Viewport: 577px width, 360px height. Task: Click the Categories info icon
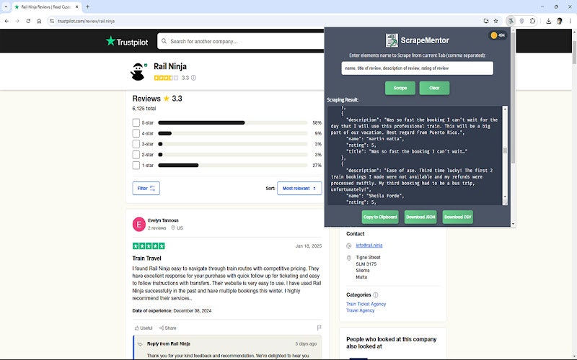[x=375, y=295]
